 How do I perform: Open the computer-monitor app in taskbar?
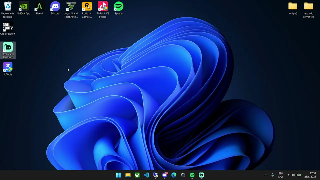point(155,175)
